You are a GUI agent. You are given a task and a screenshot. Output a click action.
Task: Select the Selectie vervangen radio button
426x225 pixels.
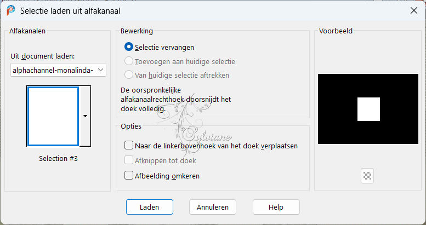click(x=129, y=47)
